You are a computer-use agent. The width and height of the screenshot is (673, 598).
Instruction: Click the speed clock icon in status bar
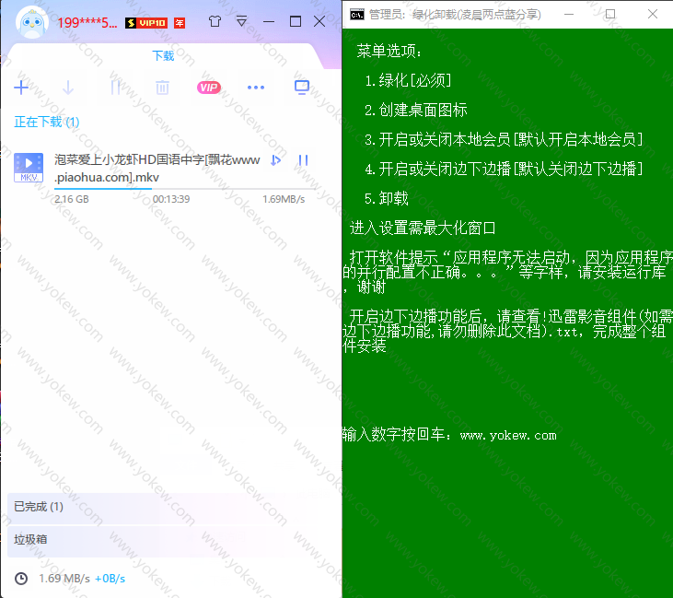click(x=21, y=579)
